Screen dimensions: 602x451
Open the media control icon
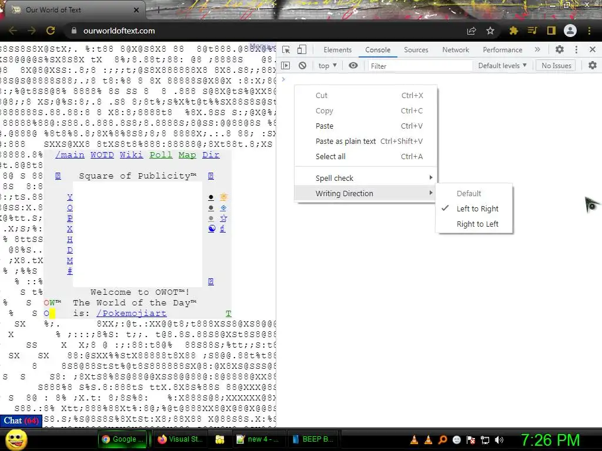(x=532, y=31)
